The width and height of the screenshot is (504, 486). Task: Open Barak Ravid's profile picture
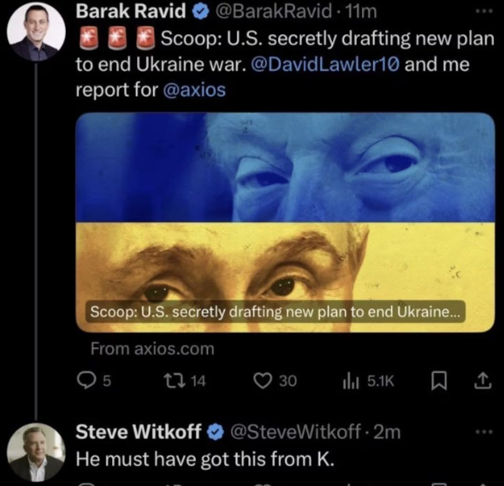[x=36, y=32]
